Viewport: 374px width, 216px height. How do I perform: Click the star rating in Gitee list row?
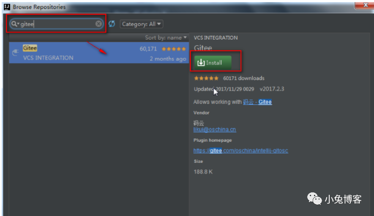tap(174, 49)
